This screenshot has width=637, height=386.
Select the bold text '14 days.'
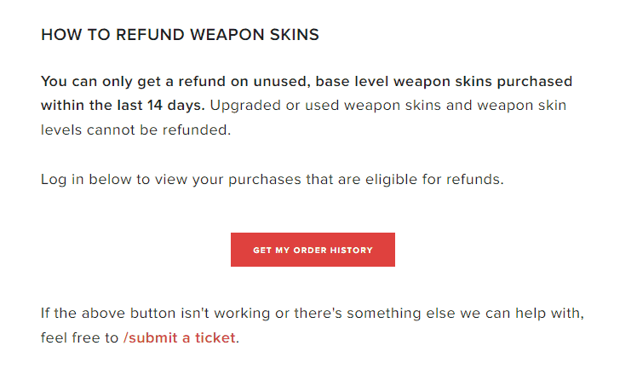[175, 106]
